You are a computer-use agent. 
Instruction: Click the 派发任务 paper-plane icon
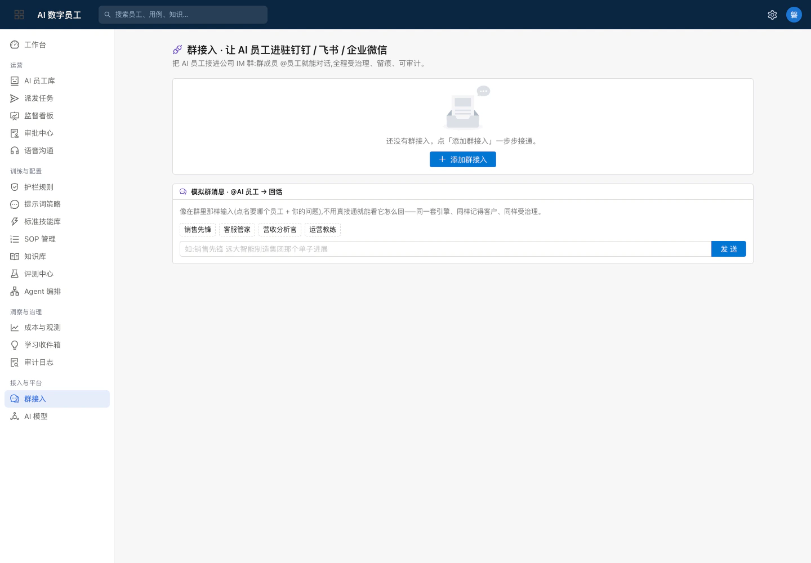(x=15, y=99)
